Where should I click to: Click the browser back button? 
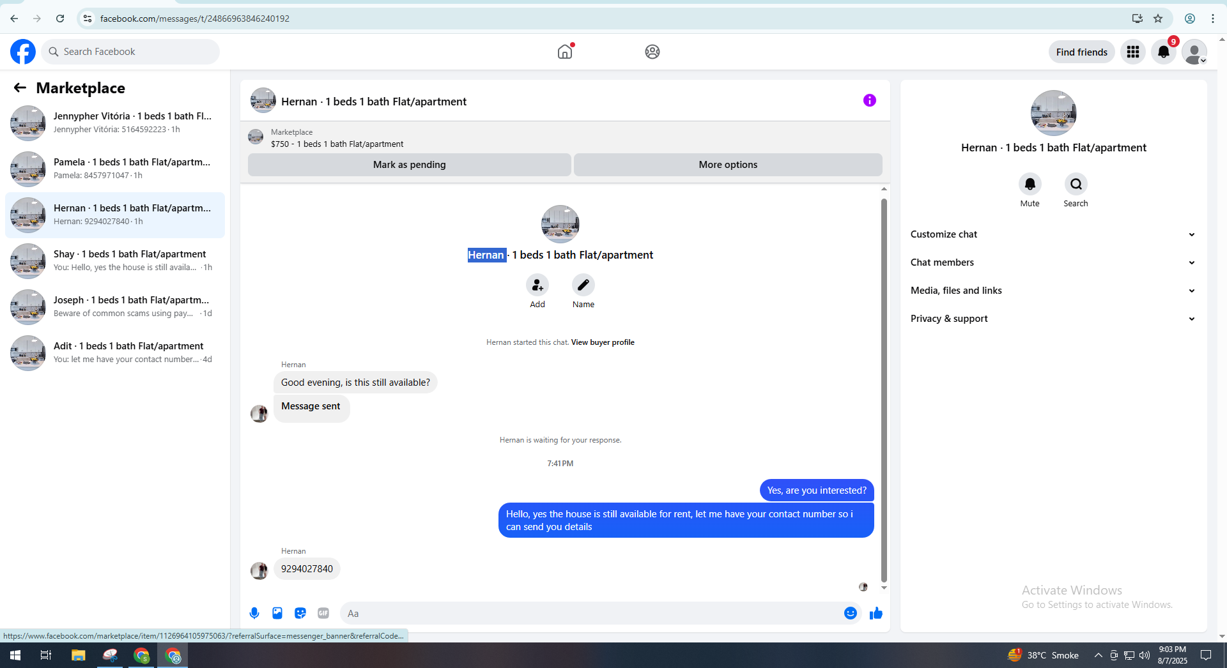pos(14,19)
